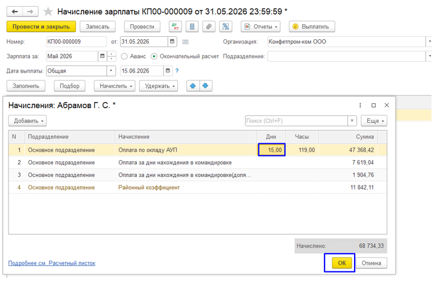437x284 pixels.
Task: Select the Окончательный расчет radio option
Action: point(154,56)
